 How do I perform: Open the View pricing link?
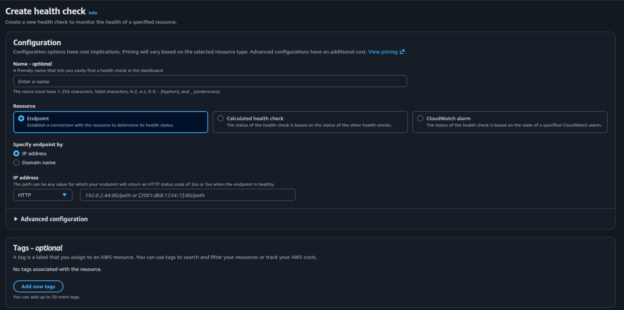click(383, 52)
